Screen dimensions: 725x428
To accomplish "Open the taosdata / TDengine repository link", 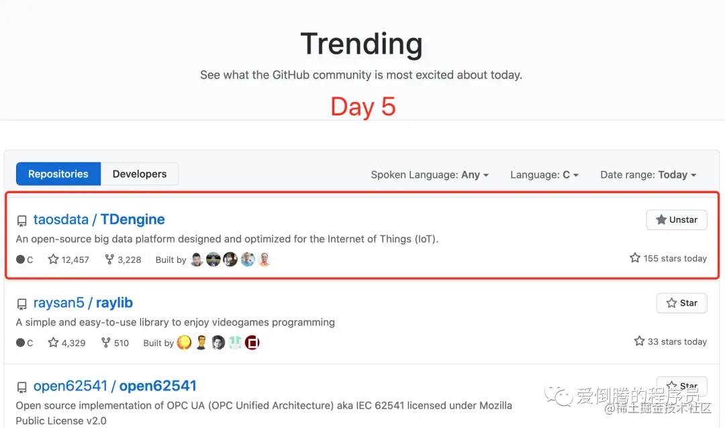I will point(99,219).
